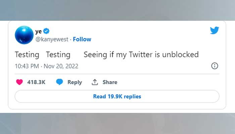Viewport: 235px width, 134px height.
Task: Click the blurred background above the tweet card
Action: [117, 10]
